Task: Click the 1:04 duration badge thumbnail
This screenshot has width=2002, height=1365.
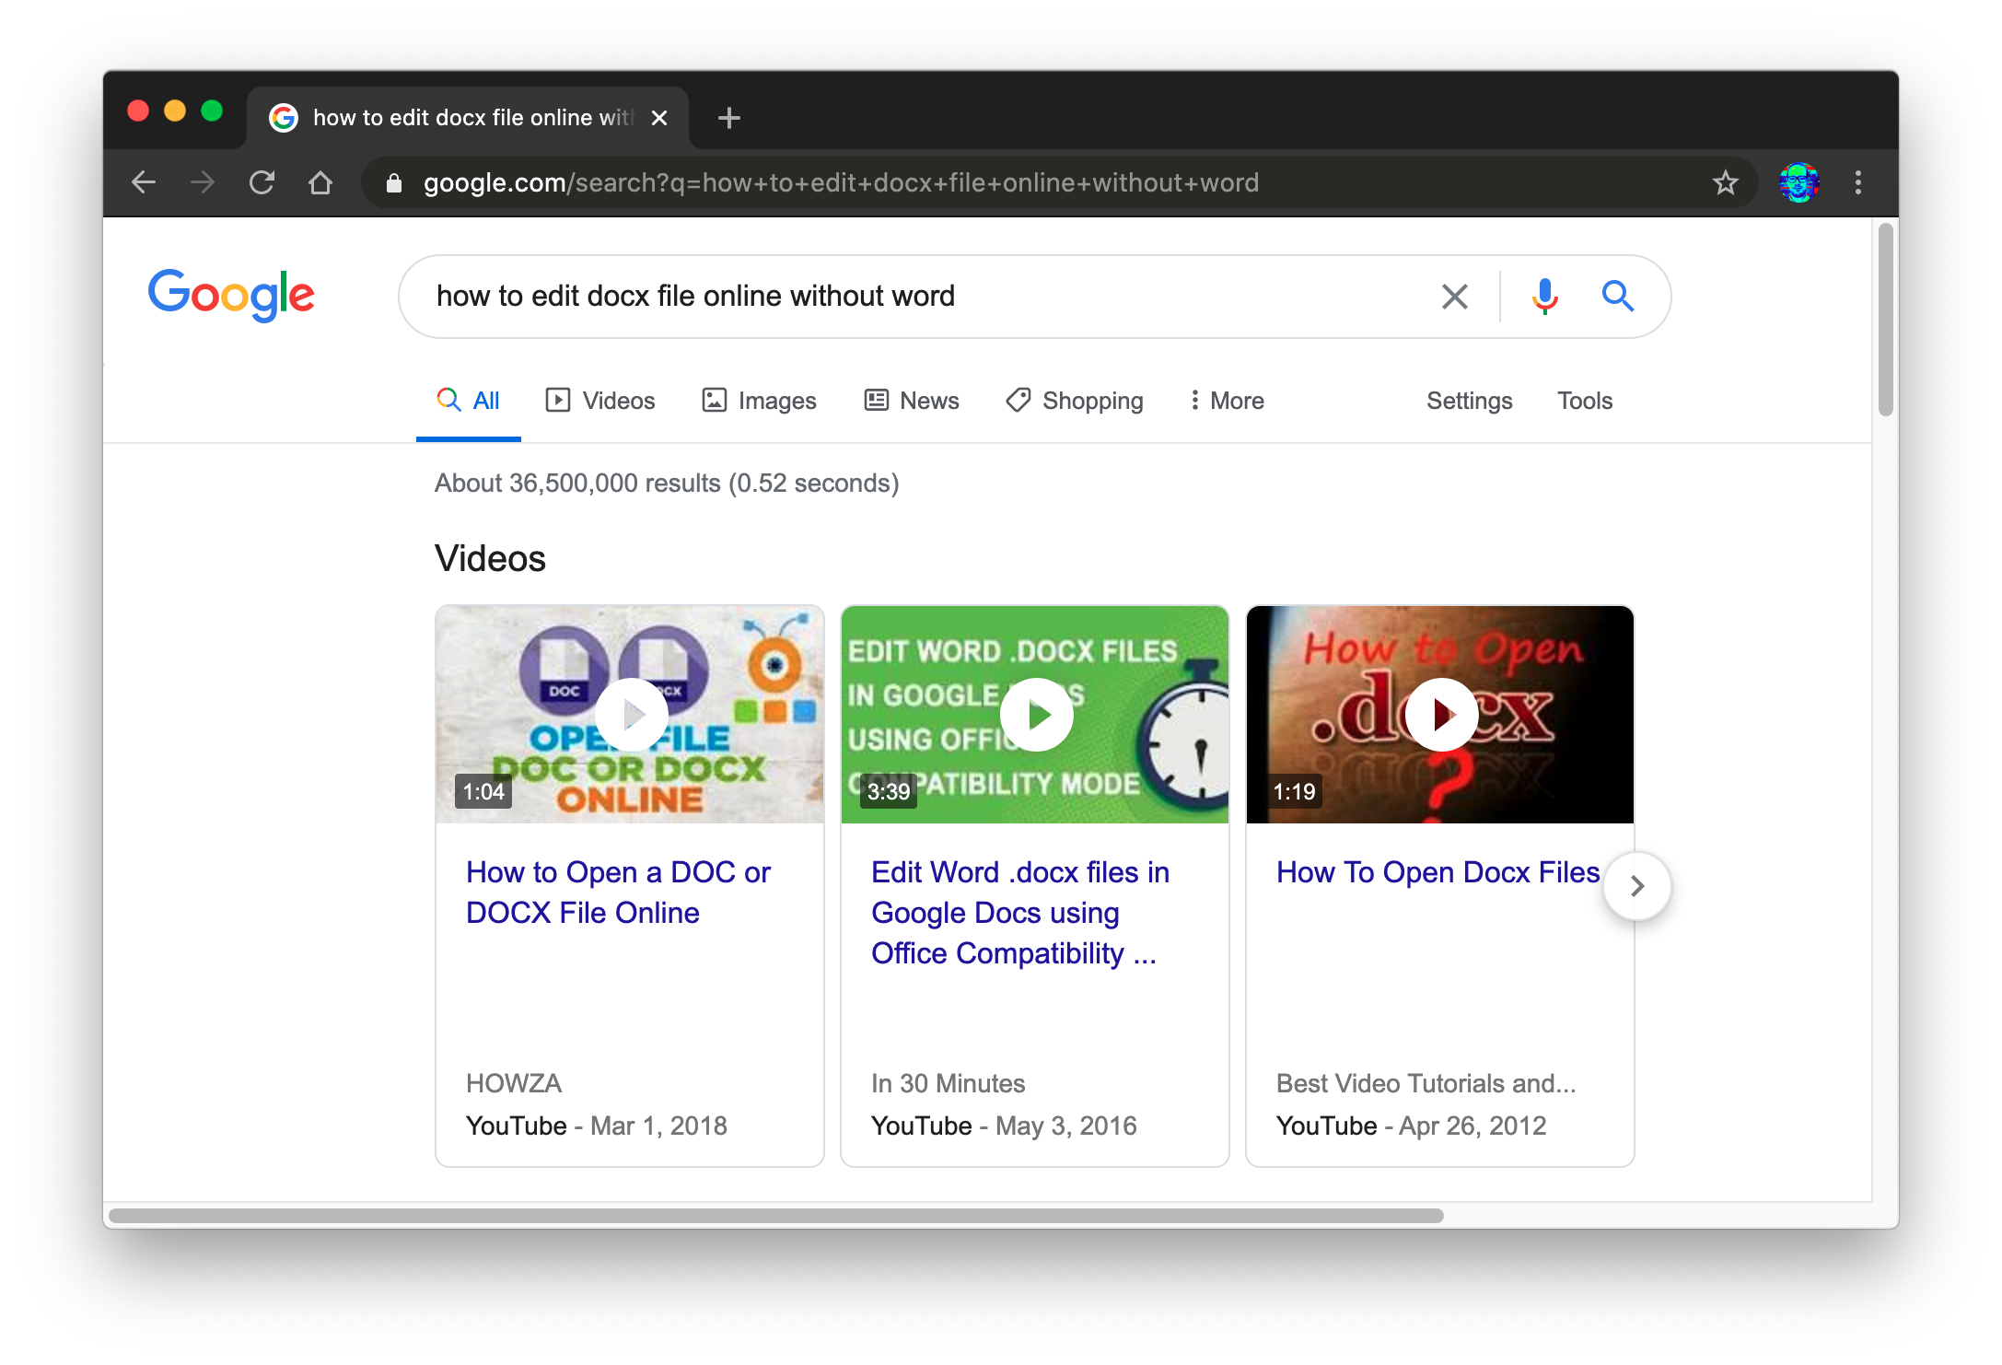Action: 483,791
